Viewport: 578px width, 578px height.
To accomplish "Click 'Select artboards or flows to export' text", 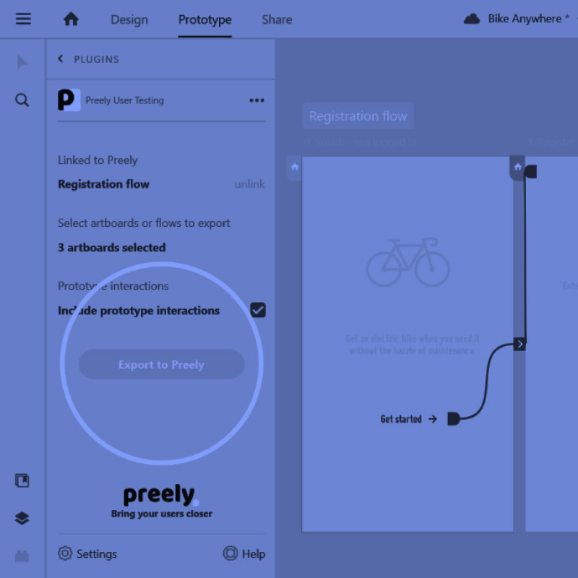I will coord(144,223).
